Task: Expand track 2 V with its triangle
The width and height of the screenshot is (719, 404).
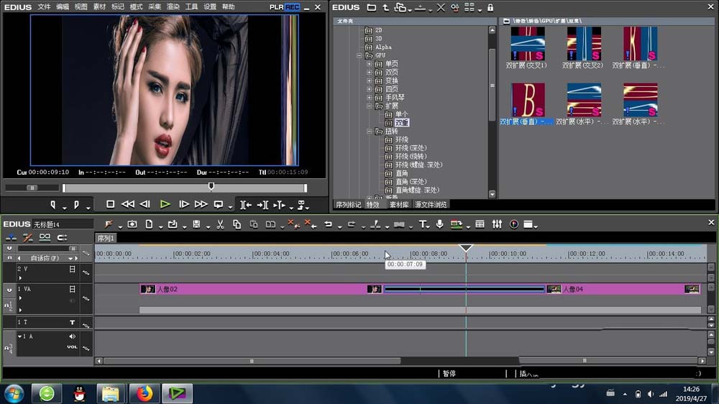Action: click(20, 278)
